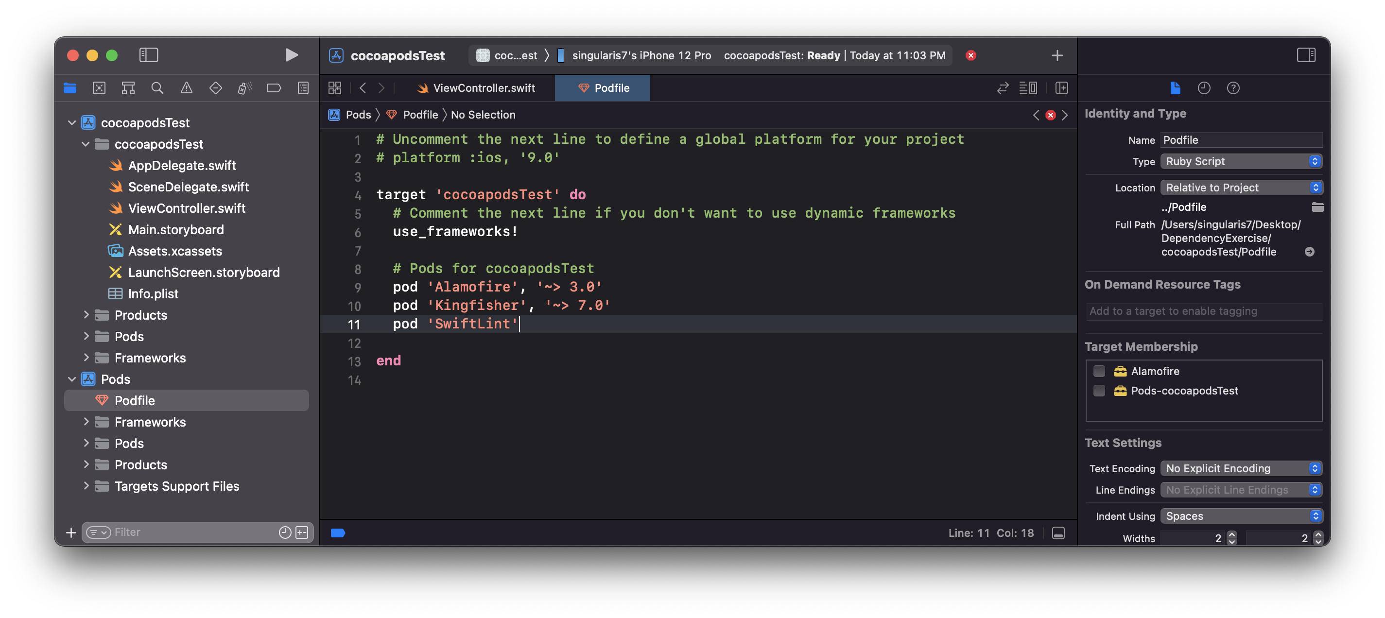Viewport: 1385px width, 618px height.
Task: Show the Quick Help inspector icon
Action: 1232,88
